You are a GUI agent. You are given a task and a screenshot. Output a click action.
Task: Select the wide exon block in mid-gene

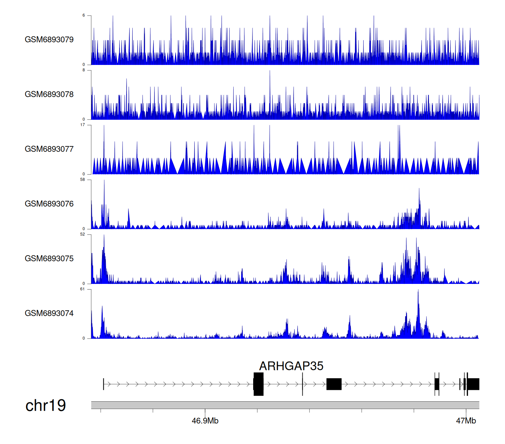[x=334, y=384]
